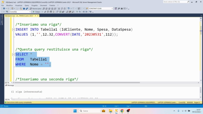This screenshot has width=203, height=114.
Task: Open the Esplora oggetti side panel
Action: point(2,20)
